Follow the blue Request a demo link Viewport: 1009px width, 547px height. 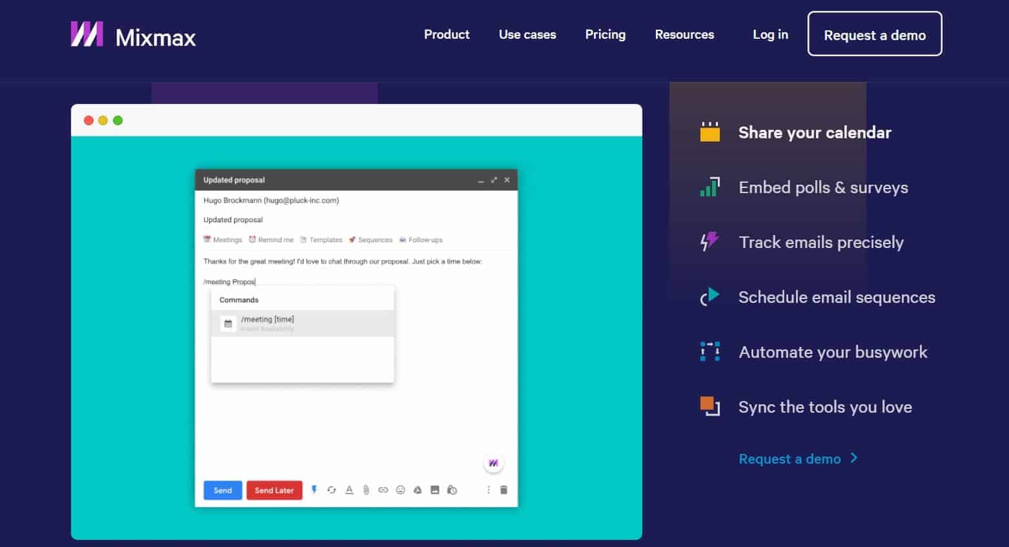click(x=790, y=459)
